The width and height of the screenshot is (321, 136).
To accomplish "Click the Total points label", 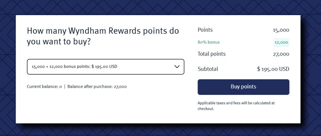I will pyautogui.click(x=211, y=54).
